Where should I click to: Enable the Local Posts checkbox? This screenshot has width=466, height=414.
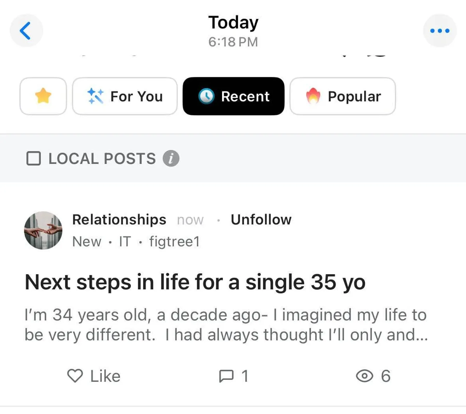33,158
